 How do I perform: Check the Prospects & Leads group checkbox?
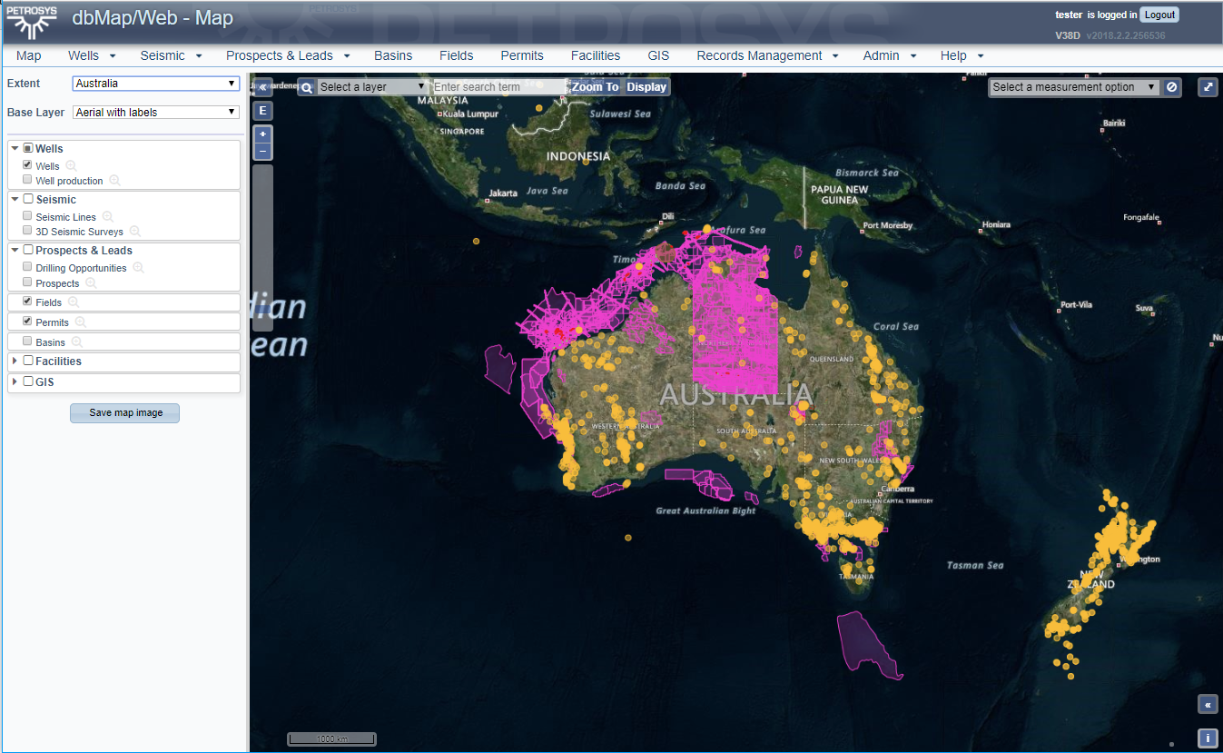coord(28,250)
